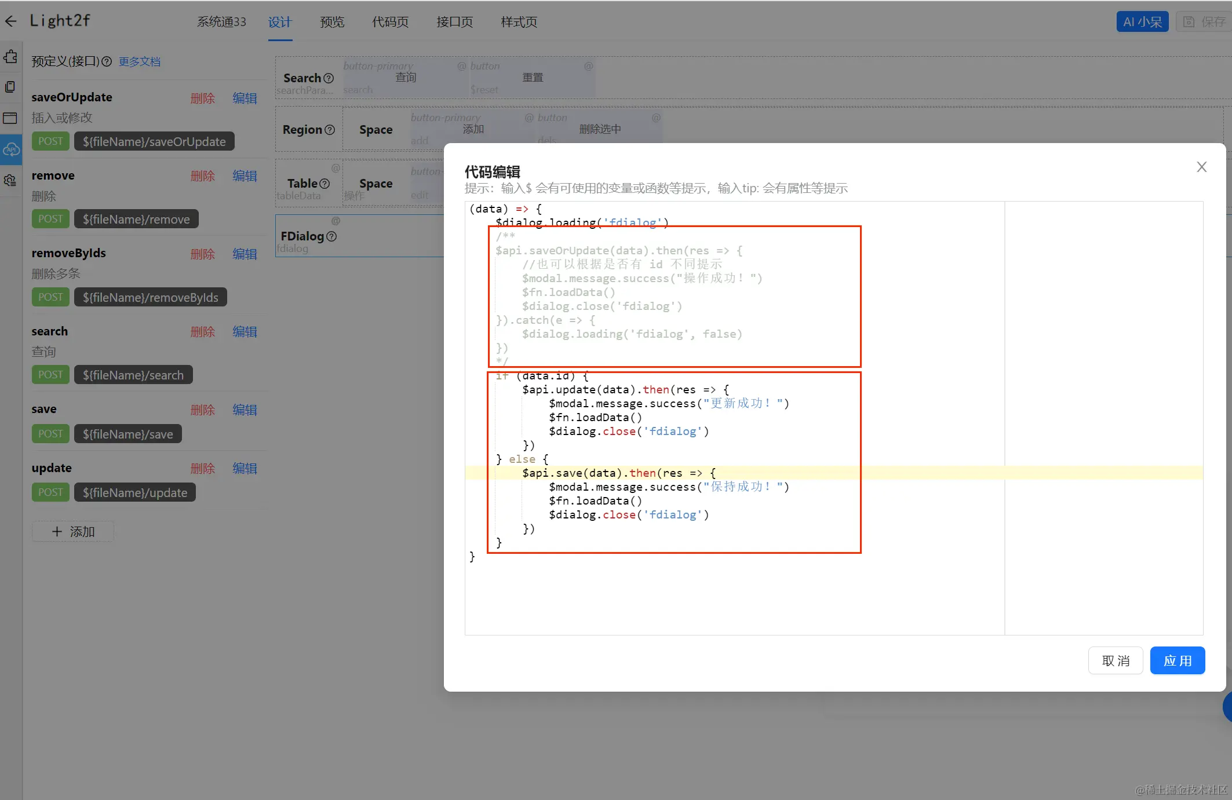Image resolution: width=1232 pixels, height=800 pixels.
Task: Click the ${fileName}/update path tag
Action: 135,492
